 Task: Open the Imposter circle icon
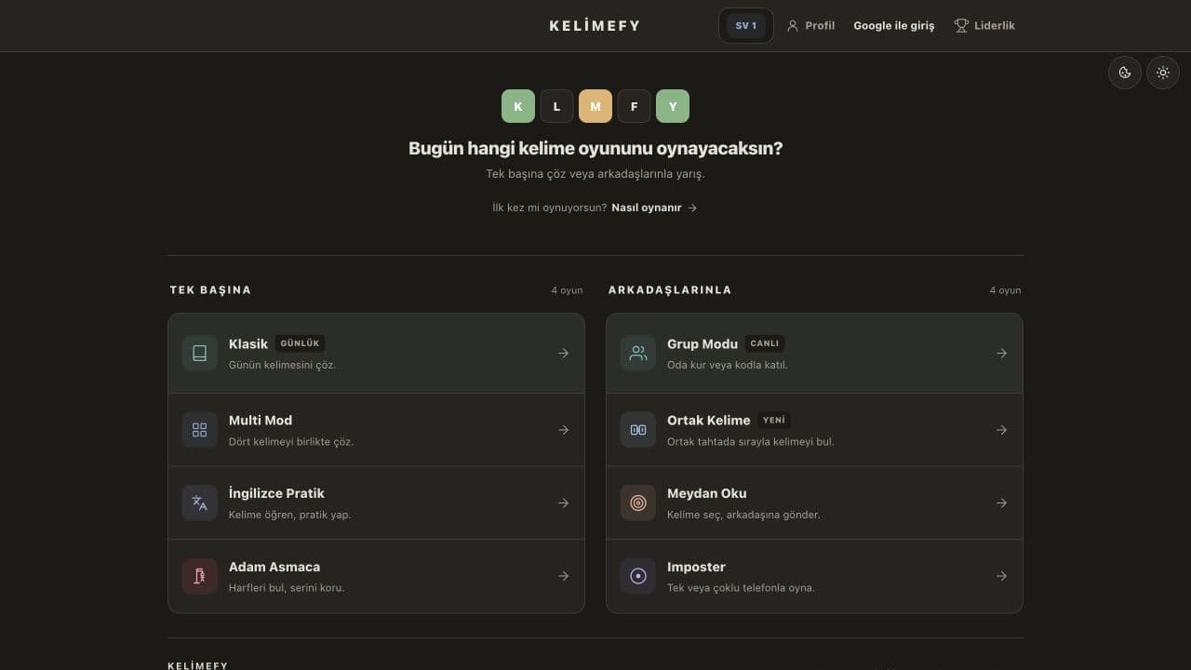click(638, 576)
